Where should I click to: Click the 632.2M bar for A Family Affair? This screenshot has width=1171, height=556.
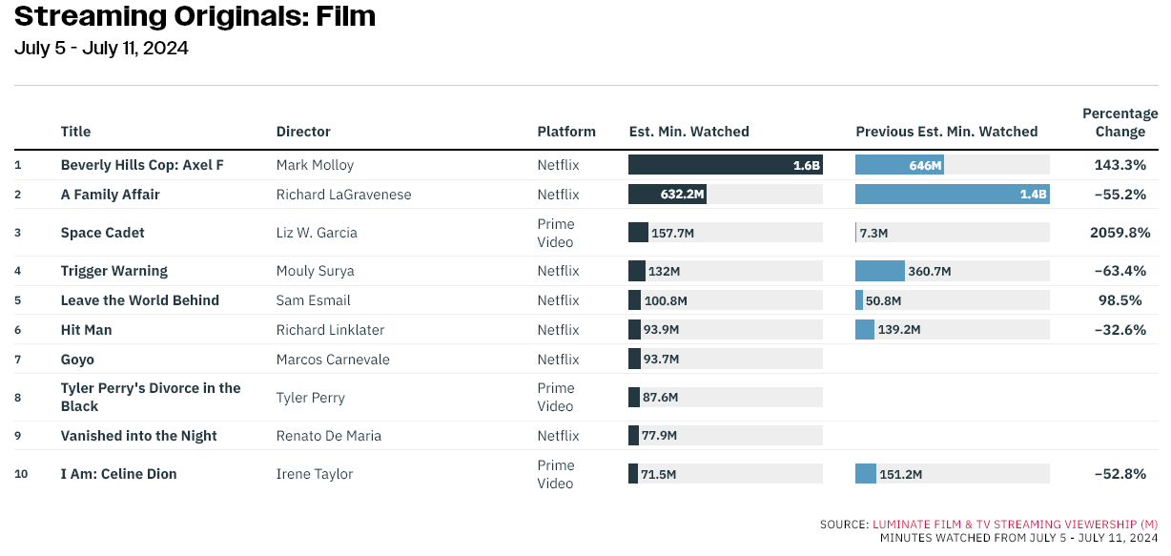668,195
